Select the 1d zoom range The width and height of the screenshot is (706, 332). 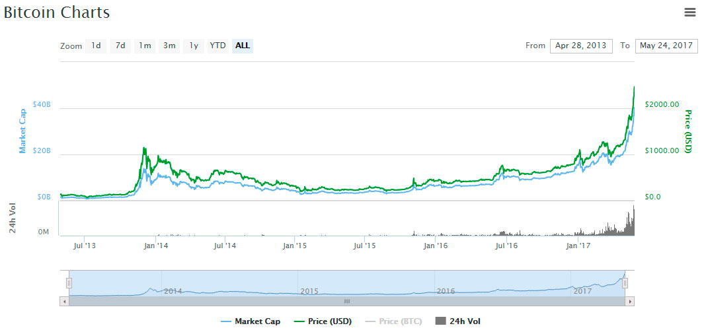coord(96,46)
